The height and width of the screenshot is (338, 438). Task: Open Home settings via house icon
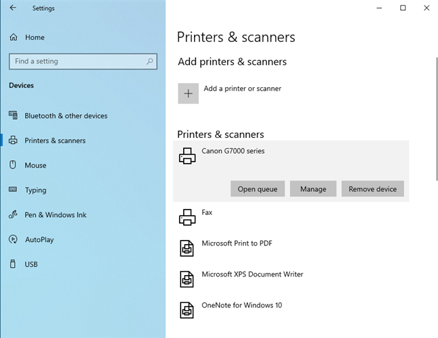tap(14, 37)
